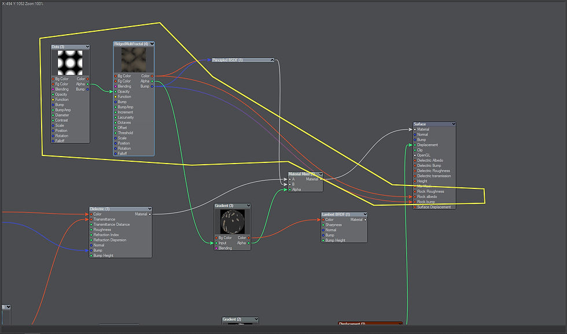Collapse the Lambert BRDF (1) node arrow
567x334 pixels.
pos(365,214)
